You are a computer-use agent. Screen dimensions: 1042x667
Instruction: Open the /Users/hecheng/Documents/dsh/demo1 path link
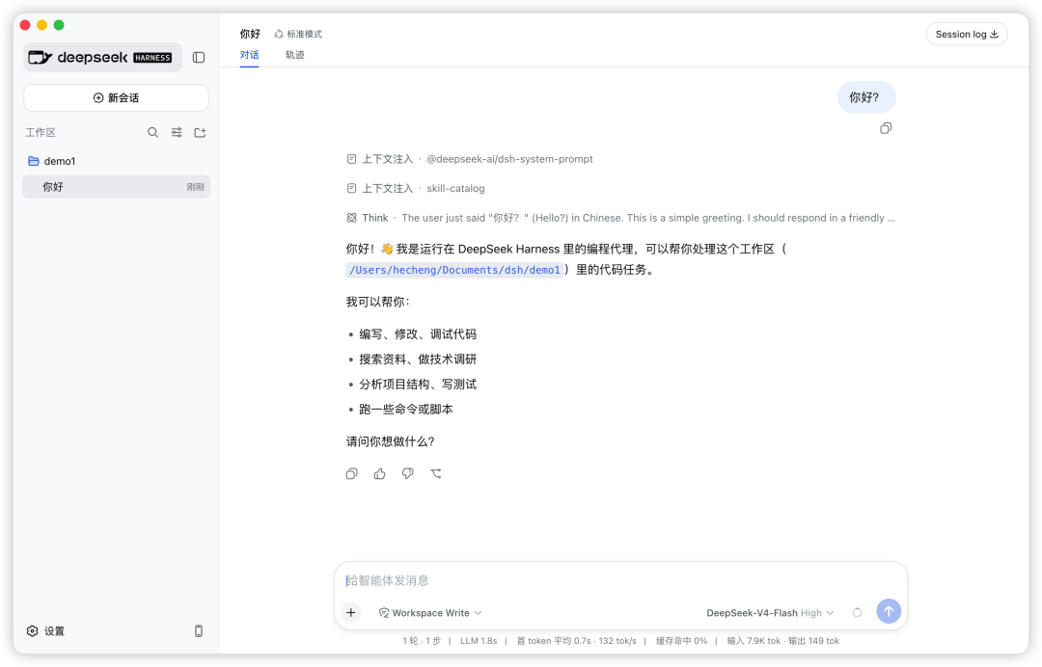tap(454, 270)
